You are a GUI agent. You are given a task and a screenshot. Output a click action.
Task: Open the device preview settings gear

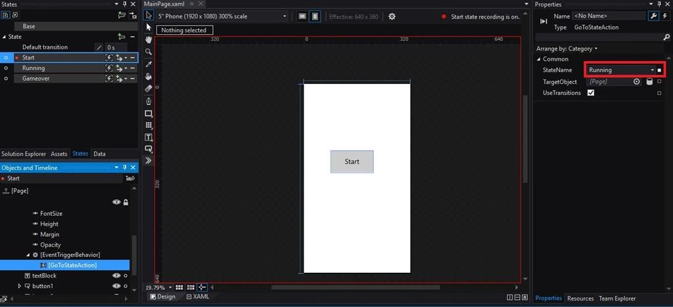pos(392,16)
